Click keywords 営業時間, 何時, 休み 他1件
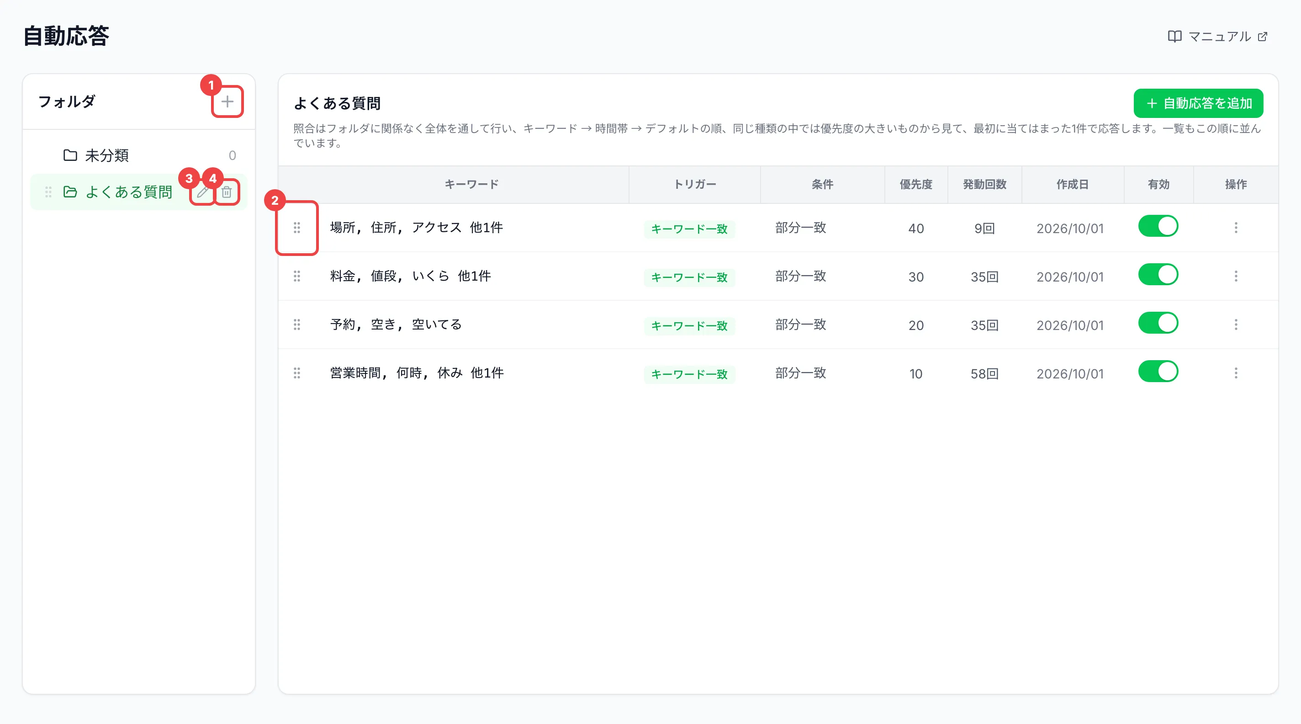 click(417, 373)
